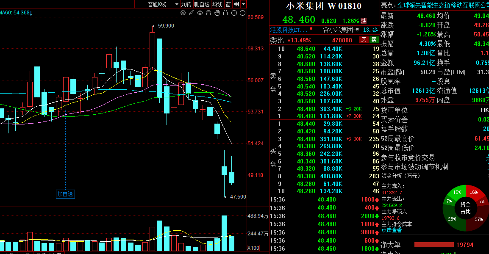Open the dropdown arrow beside panel toggle

click(x=243, y=4)
